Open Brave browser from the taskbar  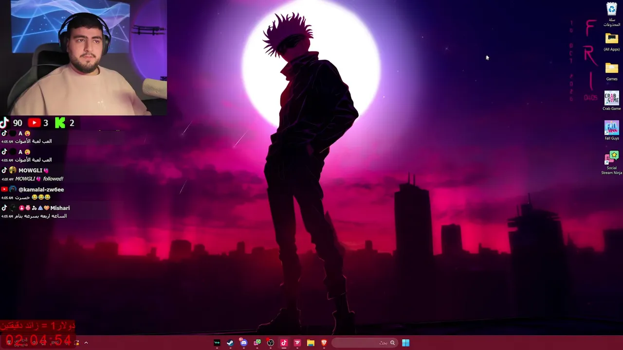(x=324, y=343)
